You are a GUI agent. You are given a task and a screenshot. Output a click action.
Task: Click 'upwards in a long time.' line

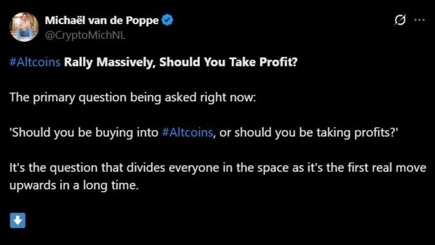[x=74, y=186]
